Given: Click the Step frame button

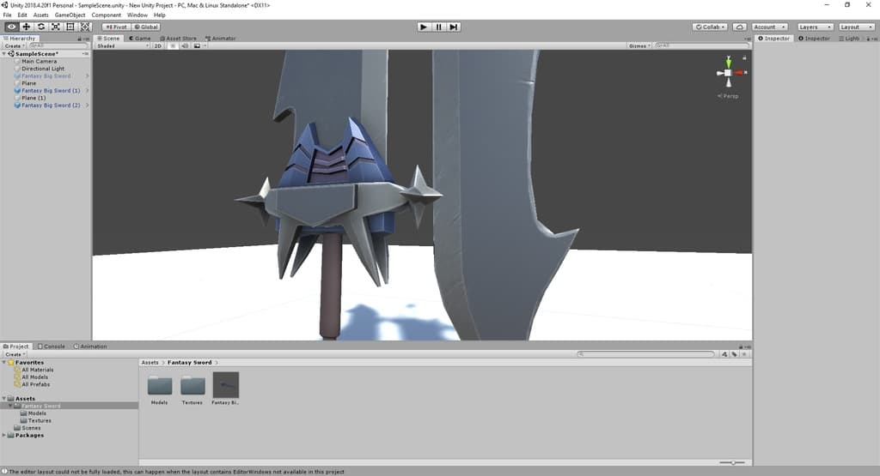Looking at the screenshot, I should coord(454,27).
